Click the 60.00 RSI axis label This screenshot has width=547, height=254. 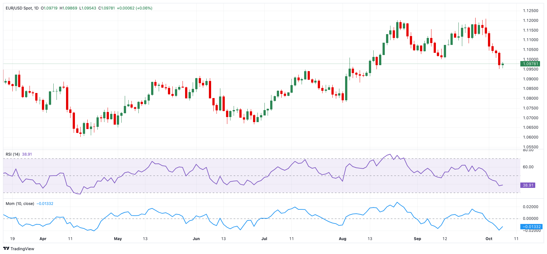click(x=528, y=167)
